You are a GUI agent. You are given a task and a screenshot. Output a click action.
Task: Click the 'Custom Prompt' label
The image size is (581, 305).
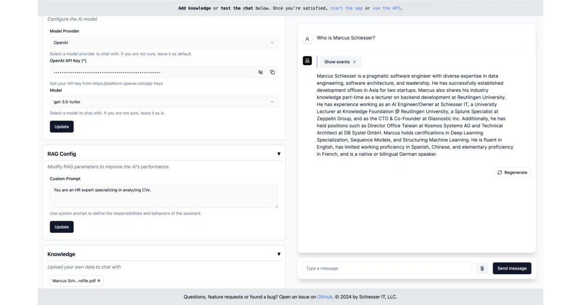click(x=65, y=179)
